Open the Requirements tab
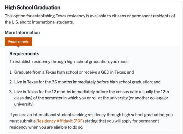183x134 pixels. (x=18, y=41)
